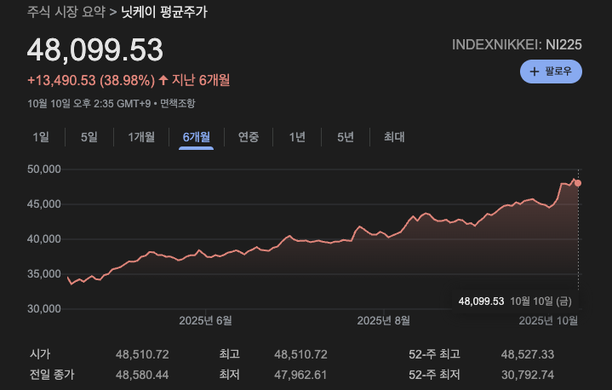Switch chart to 연중 (YTD)

coord(249,137)
